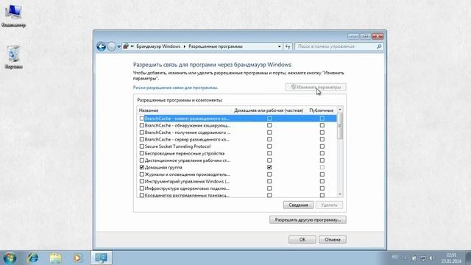
Task: Open Windows Explorer from taskbar
Action: [x=56, y=258]
